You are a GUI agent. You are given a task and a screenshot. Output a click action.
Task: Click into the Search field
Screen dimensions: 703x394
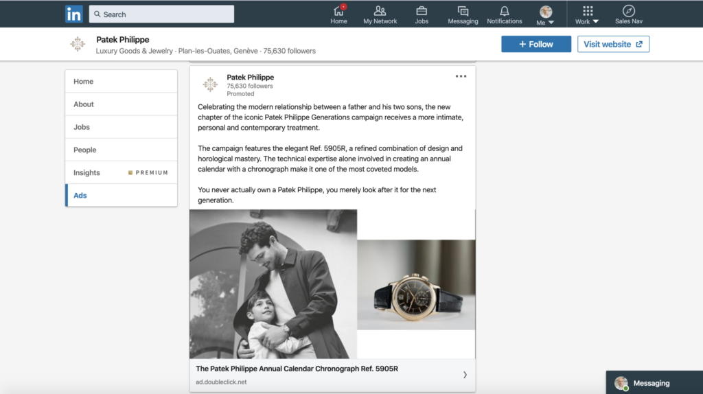pos(161,14)
